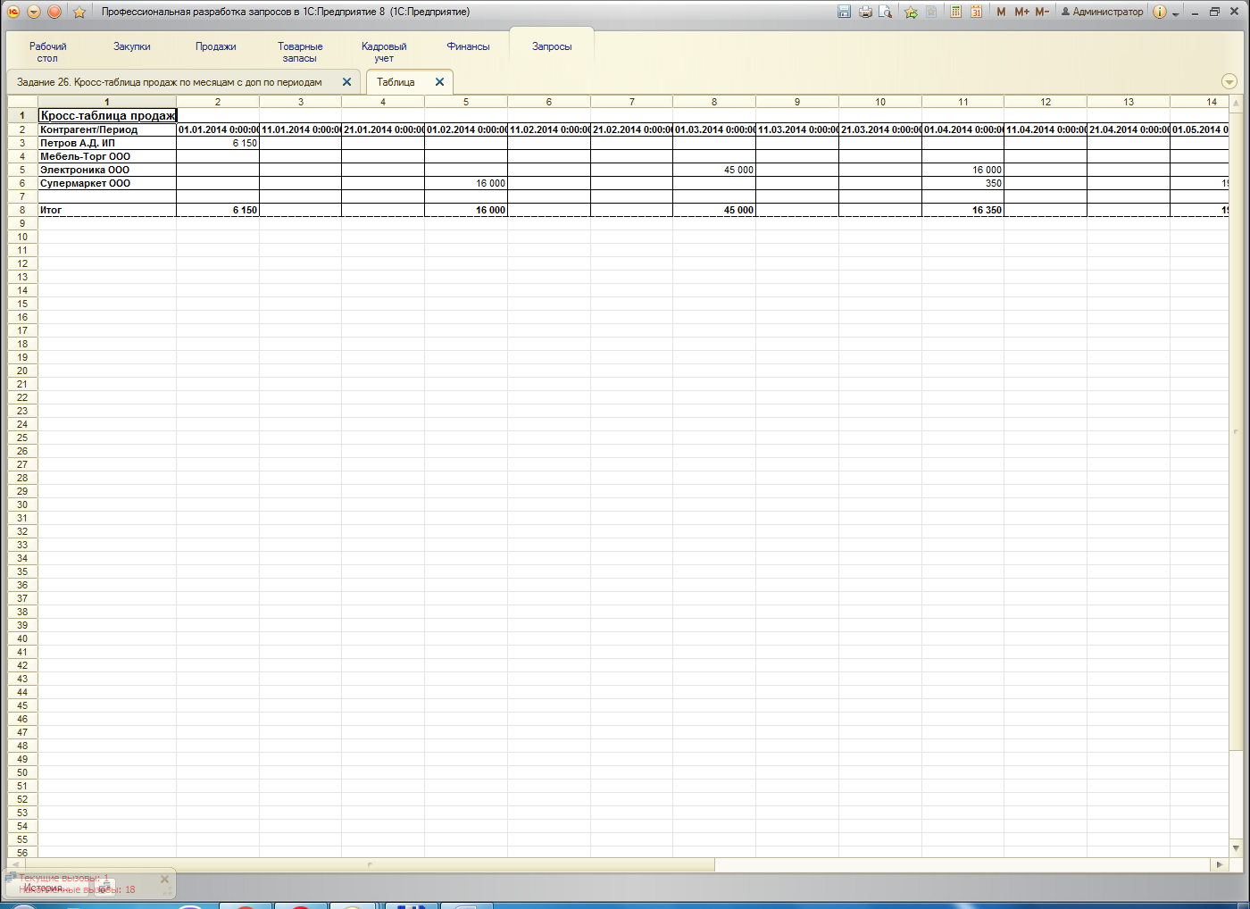Click horizontal scrollbar left arrow
This screenshot has height=909, width=1250.
(x=15, y=864)
